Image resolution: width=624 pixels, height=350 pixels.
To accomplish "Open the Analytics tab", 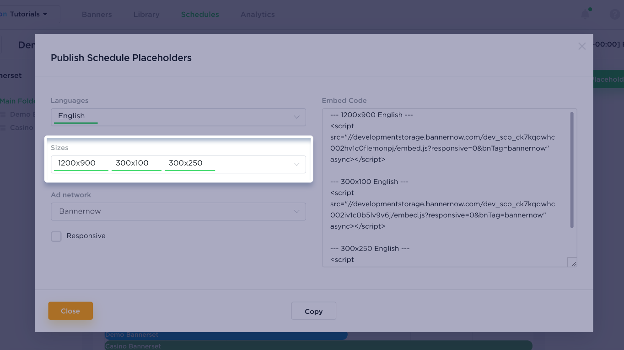I will [x=258, y=15].
